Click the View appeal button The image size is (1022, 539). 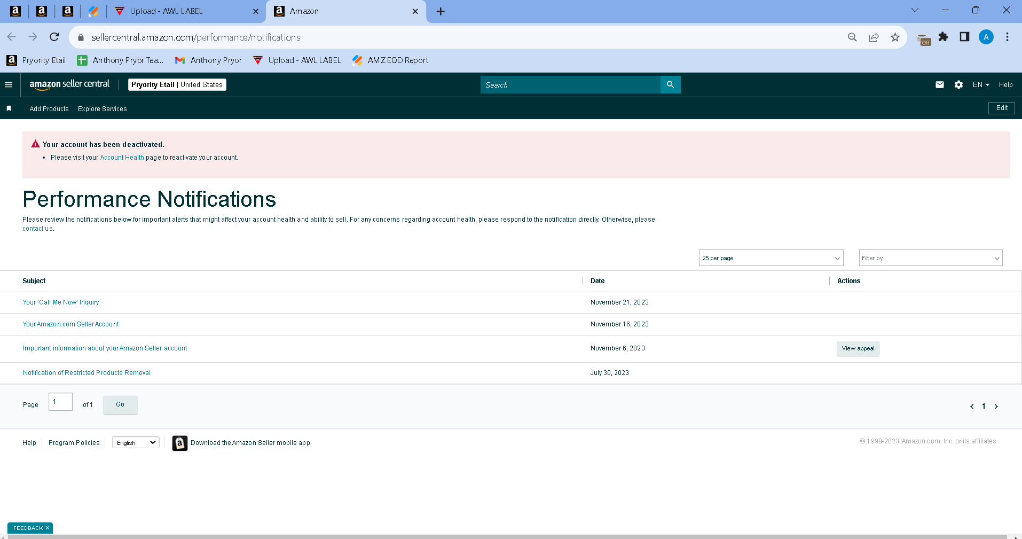(x=858, y=348)
